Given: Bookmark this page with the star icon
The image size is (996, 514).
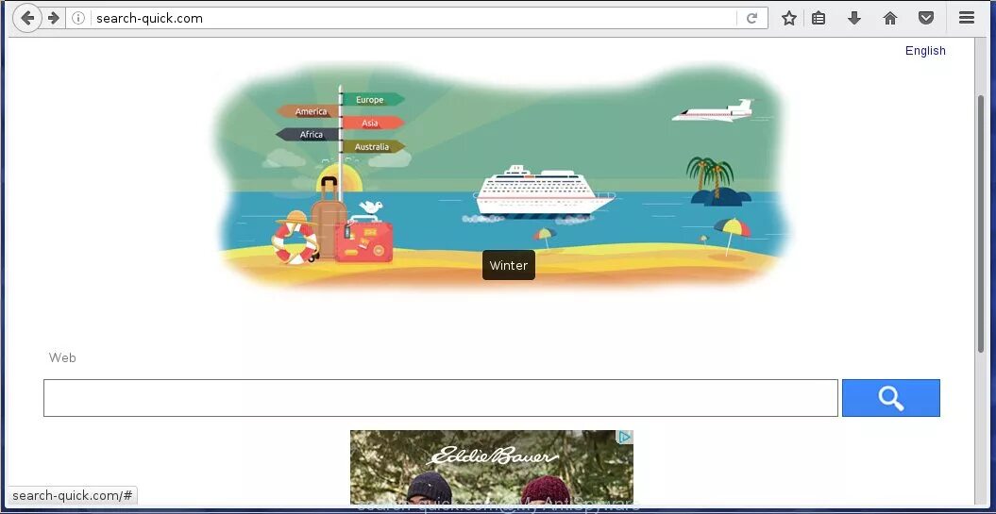Looking at the screenshot, I should 789,18.
